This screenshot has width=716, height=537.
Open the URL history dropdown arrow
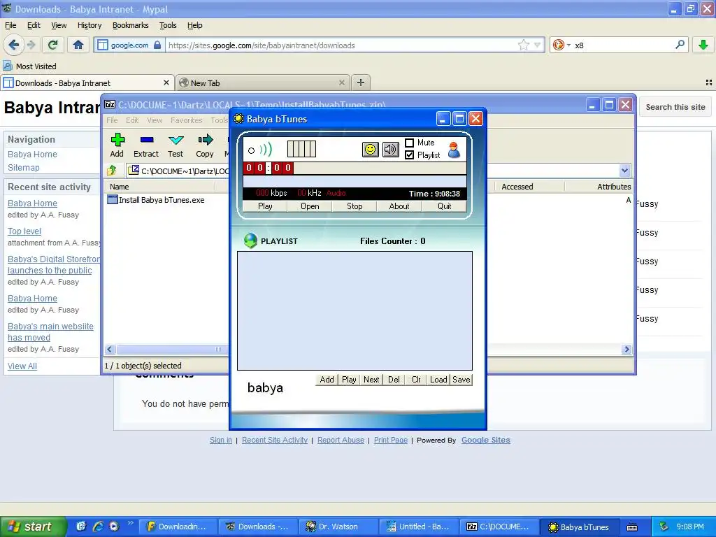click(x=538, y=45)
